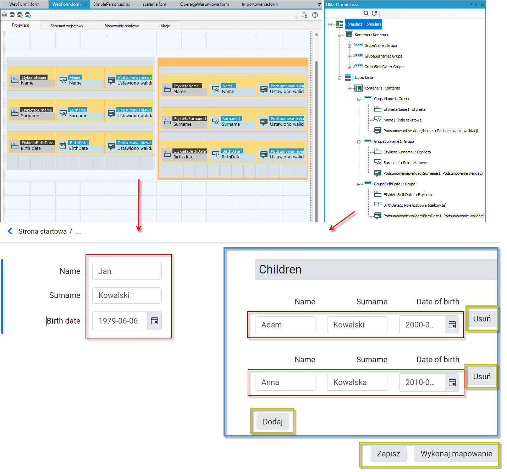Expand the GrupaSurname node in tree
Viewport: 507px width, 472px height.
(x=349, y=56)
